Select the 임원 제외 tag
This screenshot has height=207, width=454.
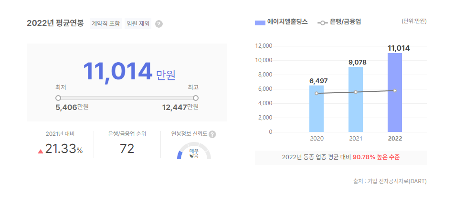pyautogui.click(x=138, y=24)
